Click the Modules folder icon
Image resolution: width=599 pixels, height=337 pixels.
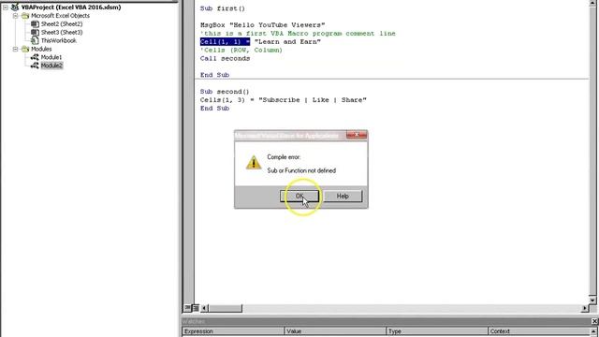[25, 49]
